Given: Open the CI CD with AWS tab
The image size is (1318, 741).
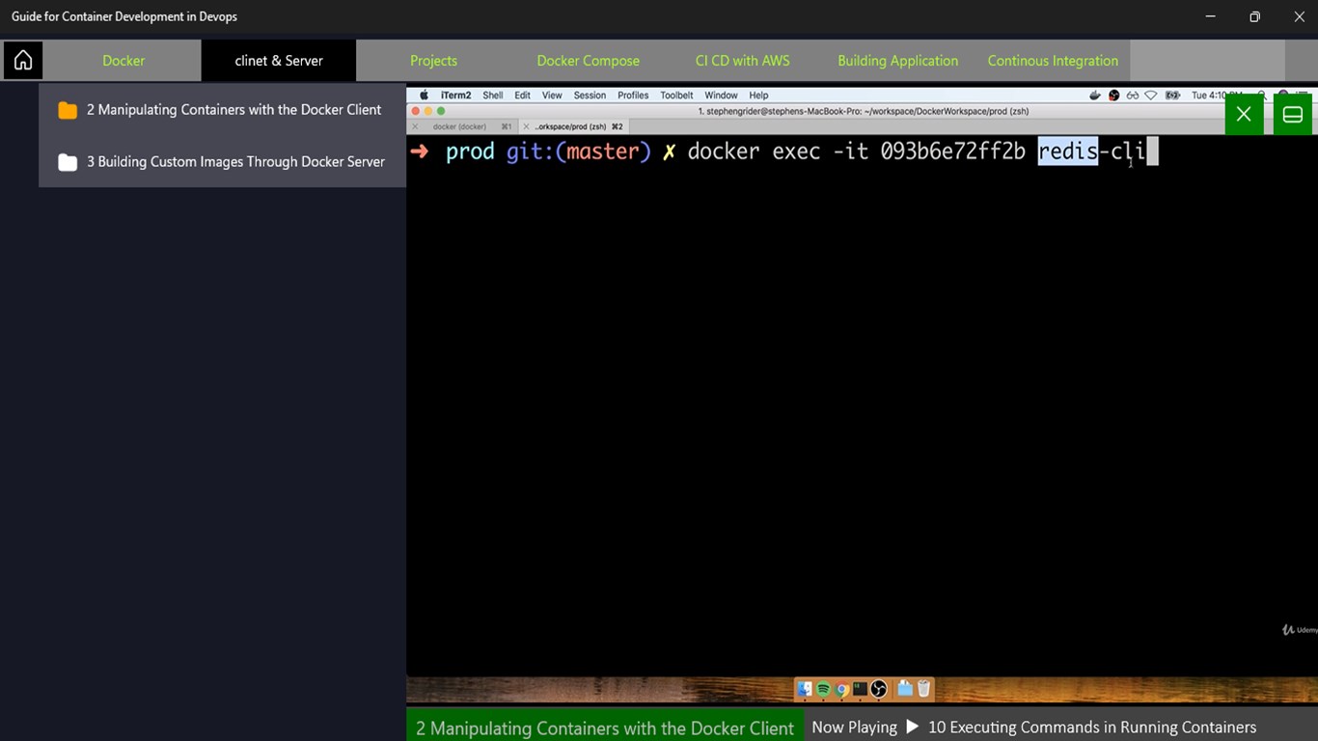Looking at the screenshot, I should point(742,60).
